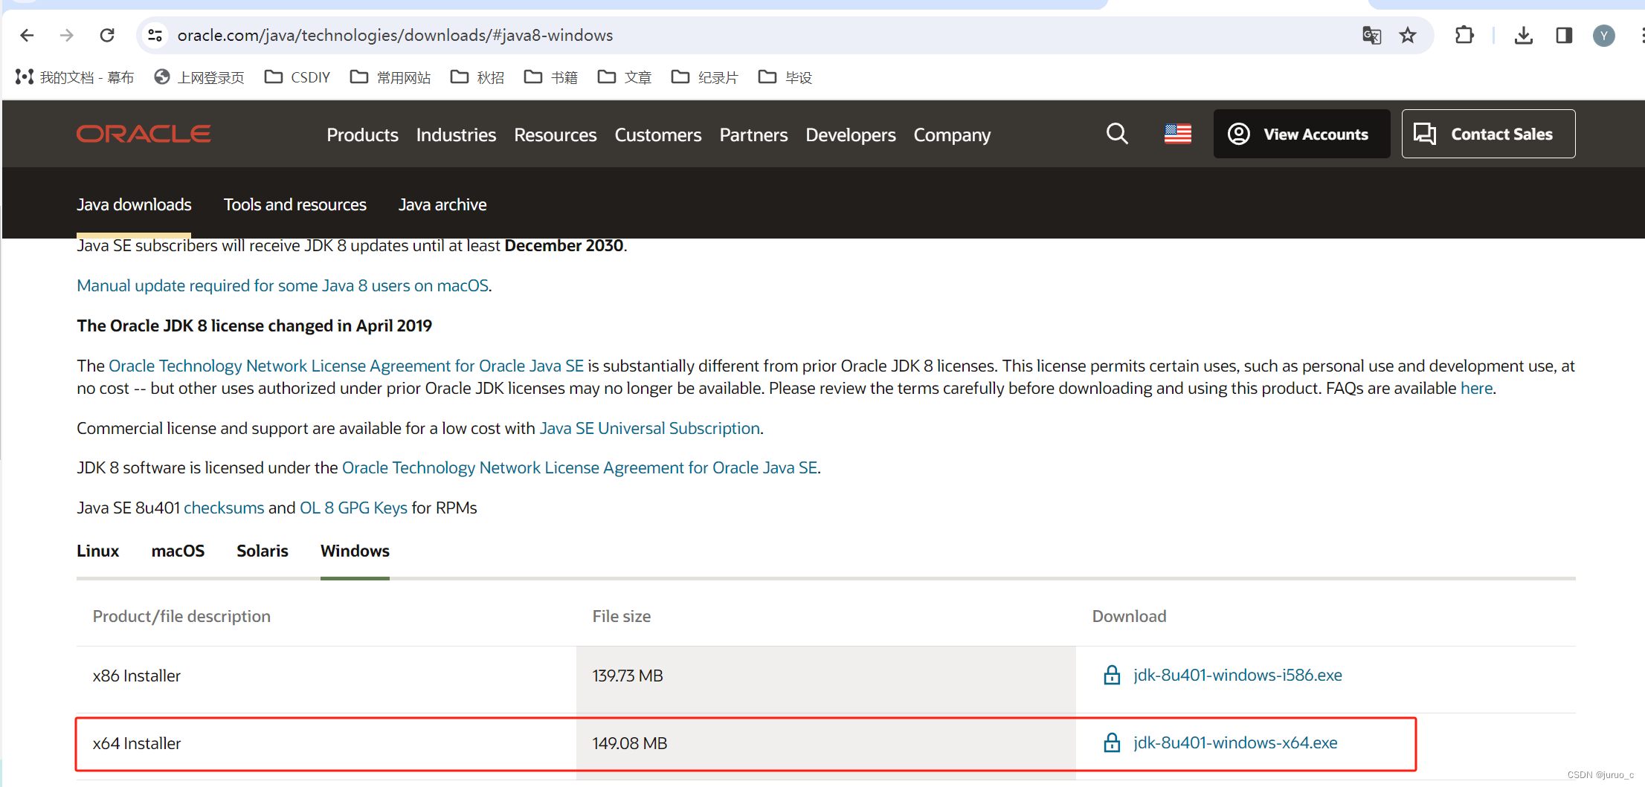Switch to the Java archive tab
The image size is (1645, 787).
[x=442, y=204]
